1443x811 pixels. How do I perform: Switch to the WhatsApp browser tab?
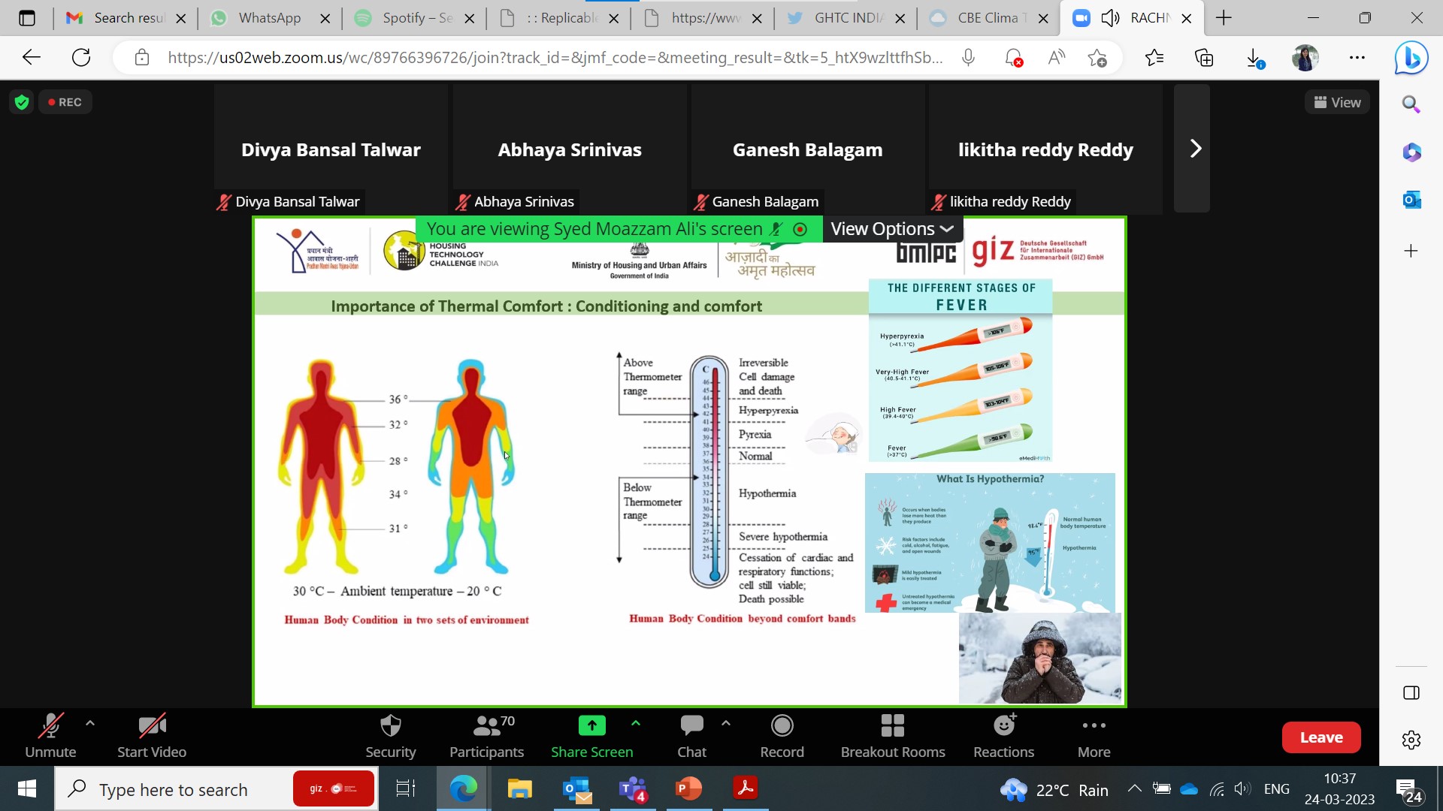click(269, 18)
